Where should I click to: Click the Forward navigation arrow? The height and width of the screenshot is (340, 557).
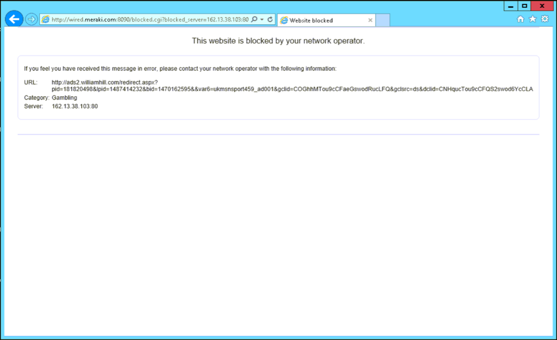(31, 19)
